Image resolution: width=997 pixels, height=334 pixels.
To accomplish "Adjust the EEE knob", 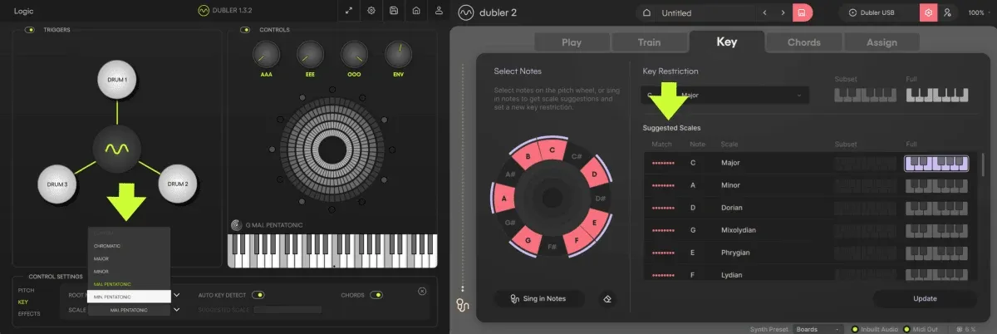I will (x=311, y=56).
